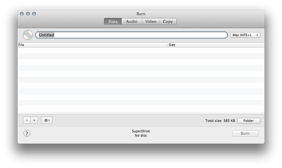Click the red close window button
Viewport: 282px width, 168px height.
[22, 14]
